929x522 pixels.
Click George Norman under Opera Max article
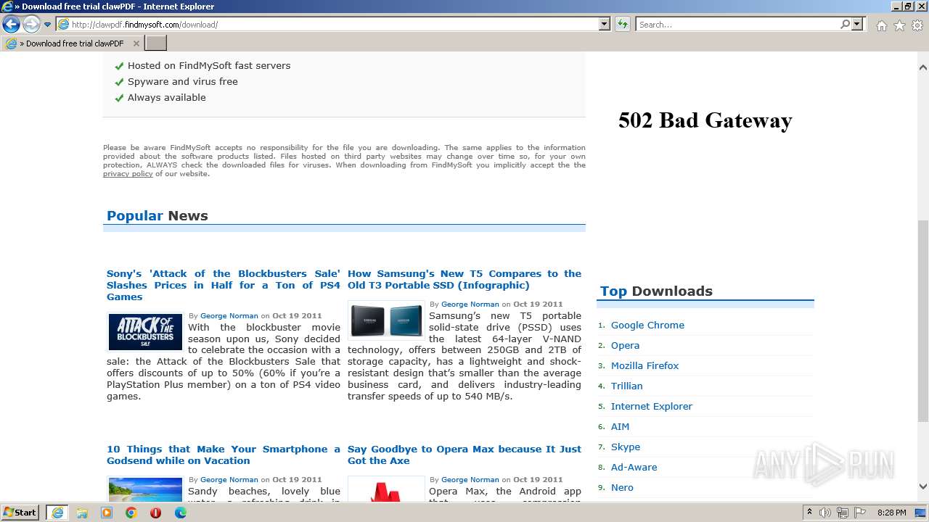click(470, 480)
